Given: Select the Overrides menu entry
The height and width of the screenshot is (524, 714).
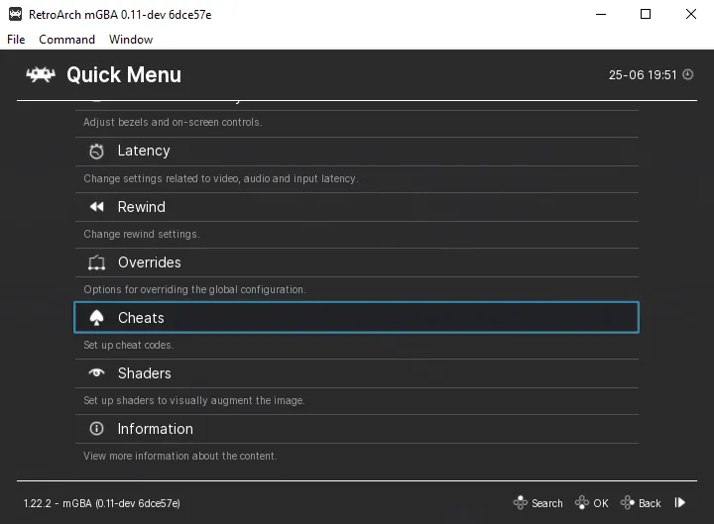Looking at the screenshot, I should tap(357, 262).
